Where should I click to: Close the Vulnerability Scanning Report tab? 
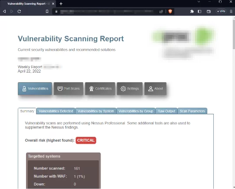pos(53,4)
